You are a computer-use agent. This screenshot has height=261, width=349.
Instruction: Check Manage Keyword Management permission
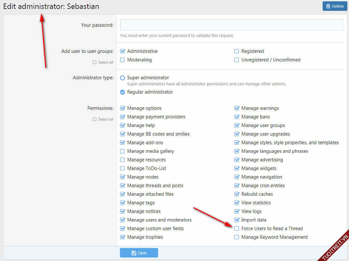(x=236, y=237)
